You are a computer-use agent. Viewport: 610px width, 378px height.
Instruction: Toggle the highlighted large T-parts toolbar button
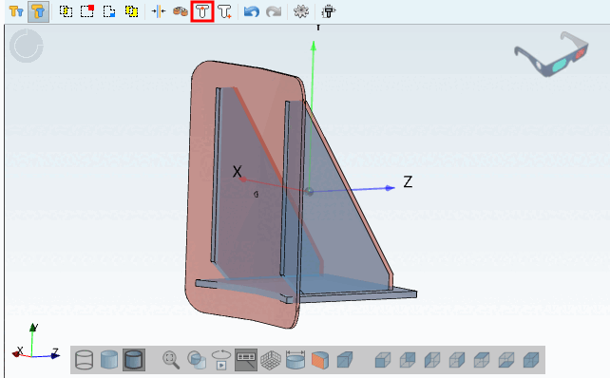[39, 11]
